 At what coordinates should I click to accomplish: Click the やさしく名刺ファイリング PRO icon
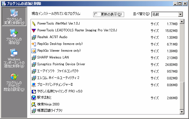(x=34, y=92)
